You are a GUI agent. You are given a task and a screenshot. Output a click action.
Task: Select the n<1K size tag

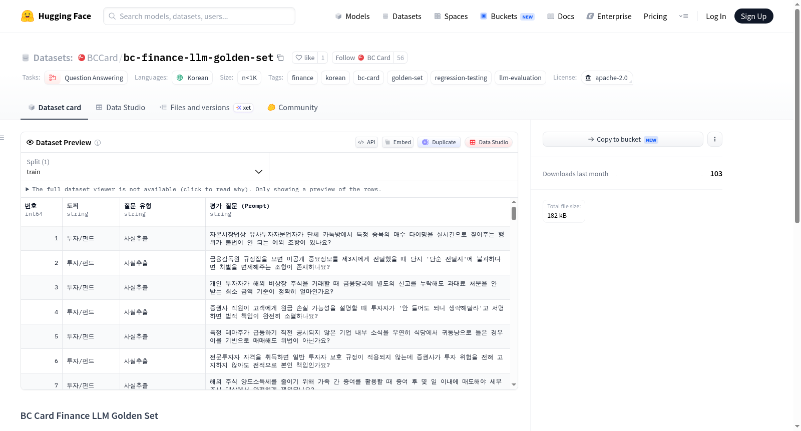(x=249, y=78)
